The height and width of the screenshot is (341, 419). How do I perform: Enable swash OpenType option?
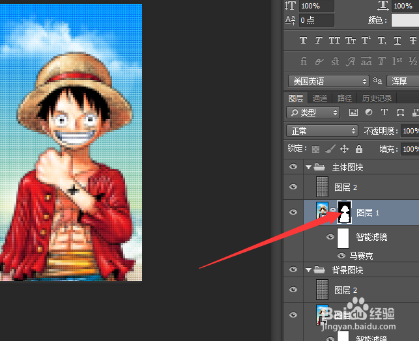(x=351, y=61)
